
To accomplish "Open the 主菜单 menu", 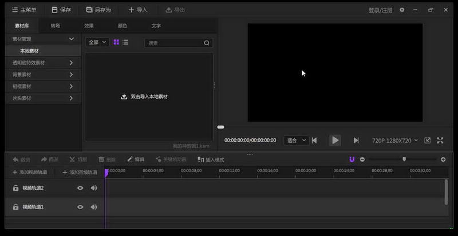I will 25,10.
